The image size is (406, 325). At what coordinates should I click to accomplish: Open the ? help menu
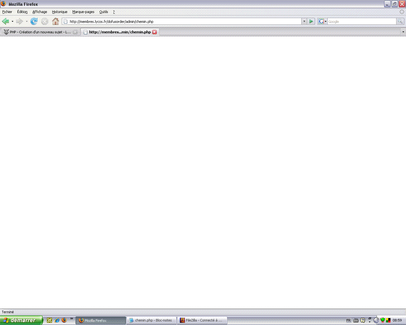click(114, 12)
